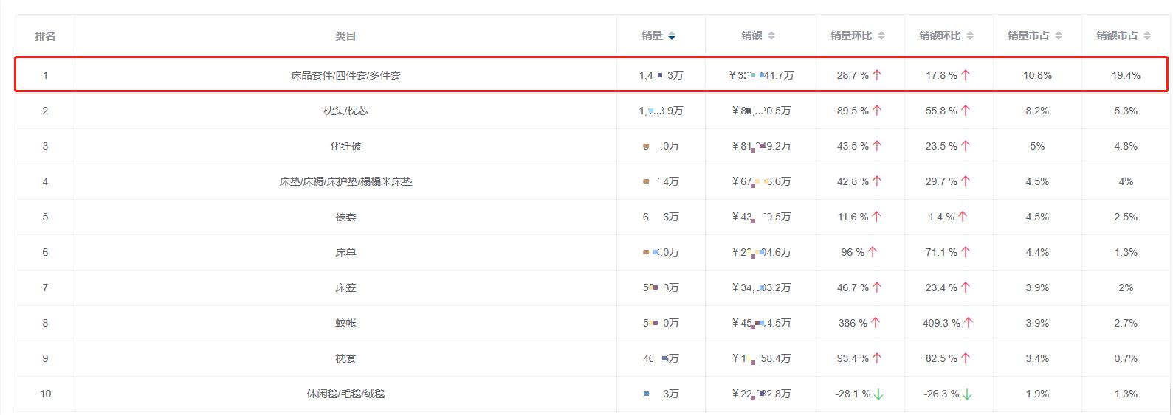Viewport: 1173px width, 415px height.
Task: Click the 排名 column header
Action: (x=45, y=36)
